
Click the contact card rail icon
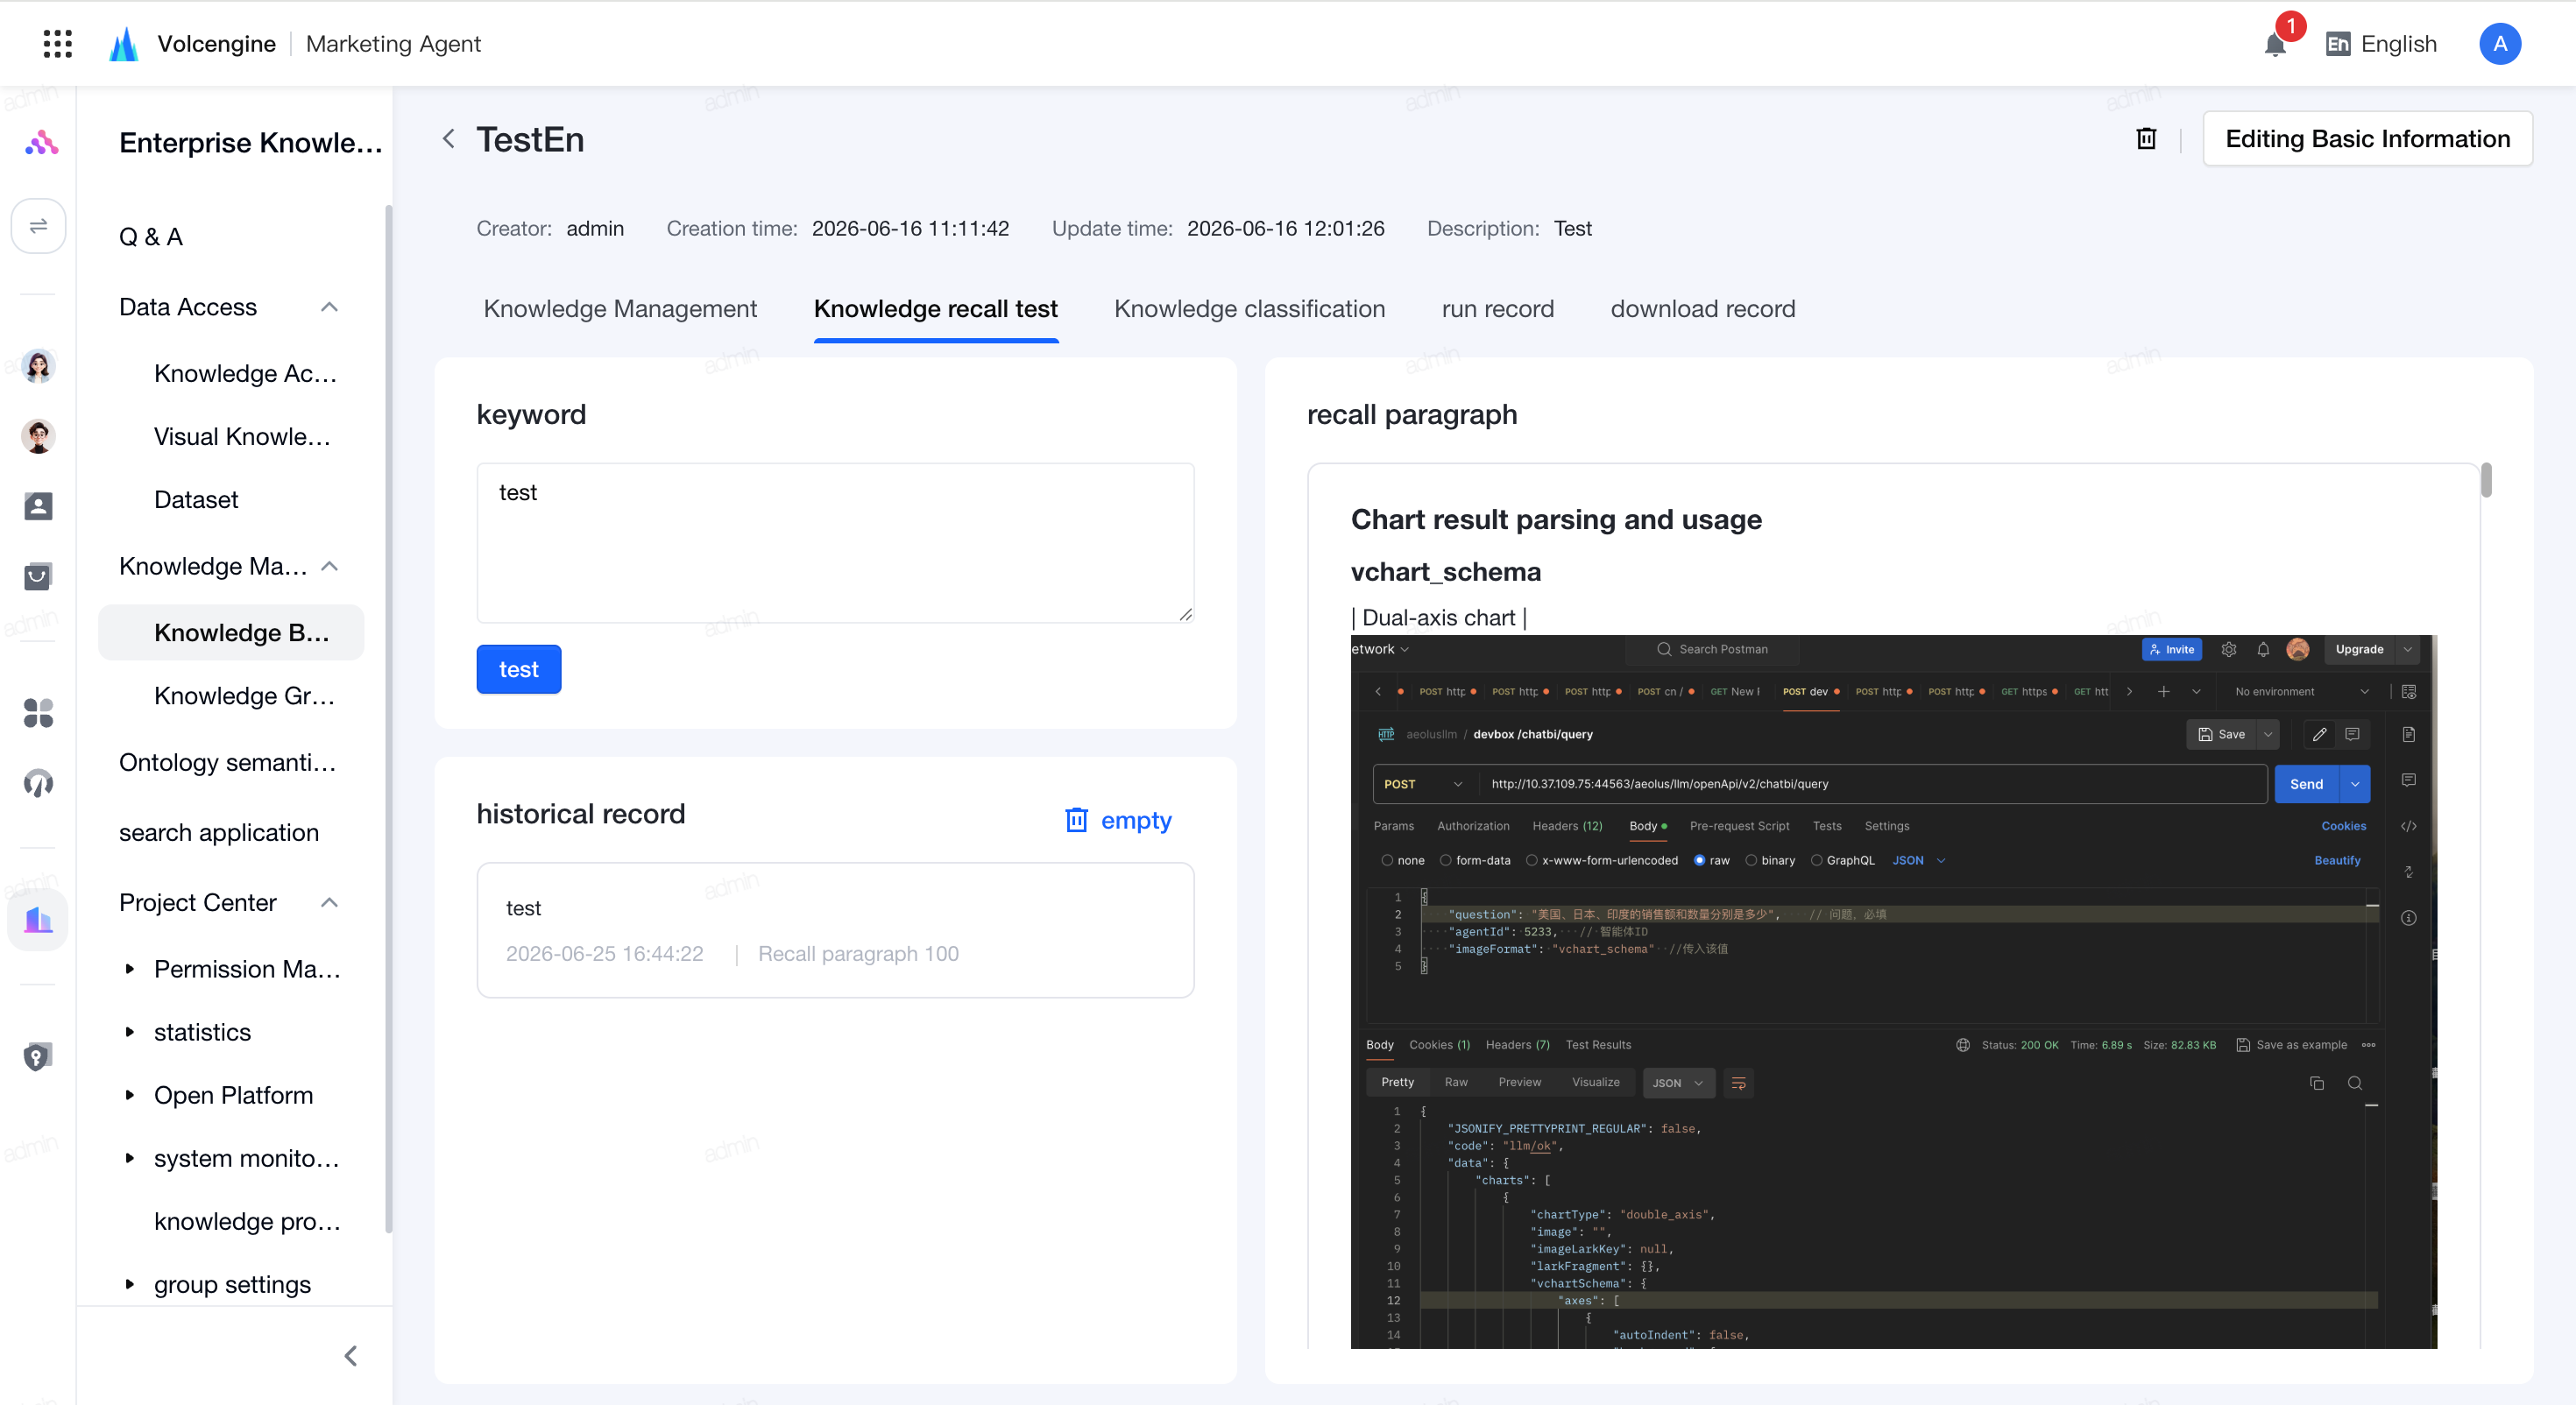[38, 506]
